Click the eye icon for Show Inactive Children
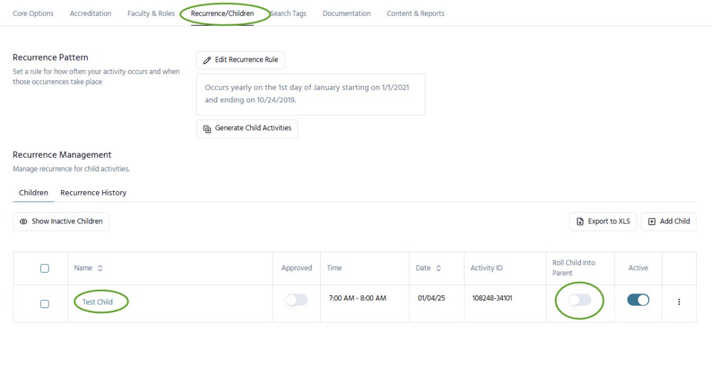 tap(24, 222)
